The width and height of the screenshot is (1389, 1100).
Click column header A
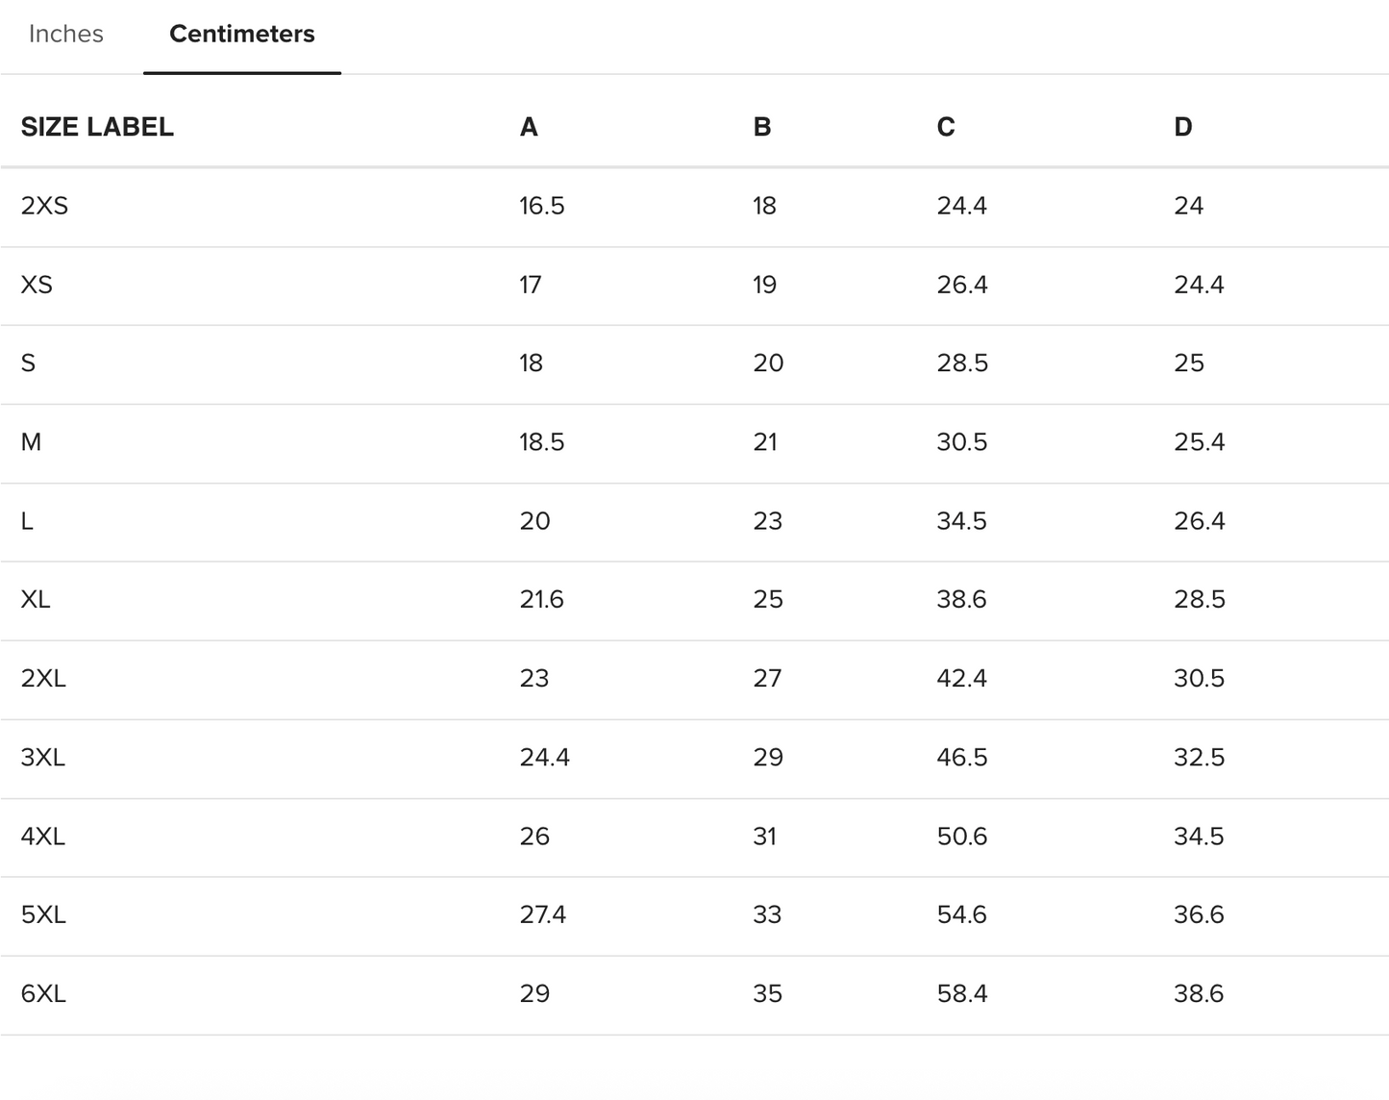(x=529, y=127)
